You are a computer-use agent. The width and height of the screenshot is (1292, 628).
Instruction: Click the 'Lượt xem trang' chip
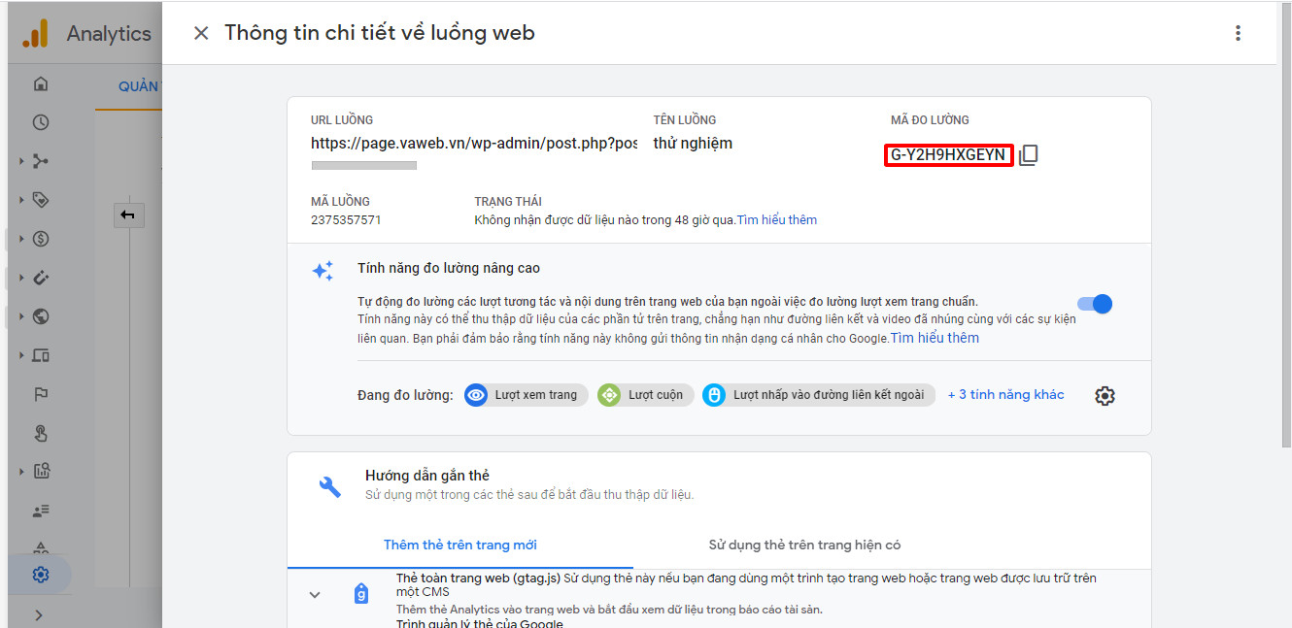[527, 395]
